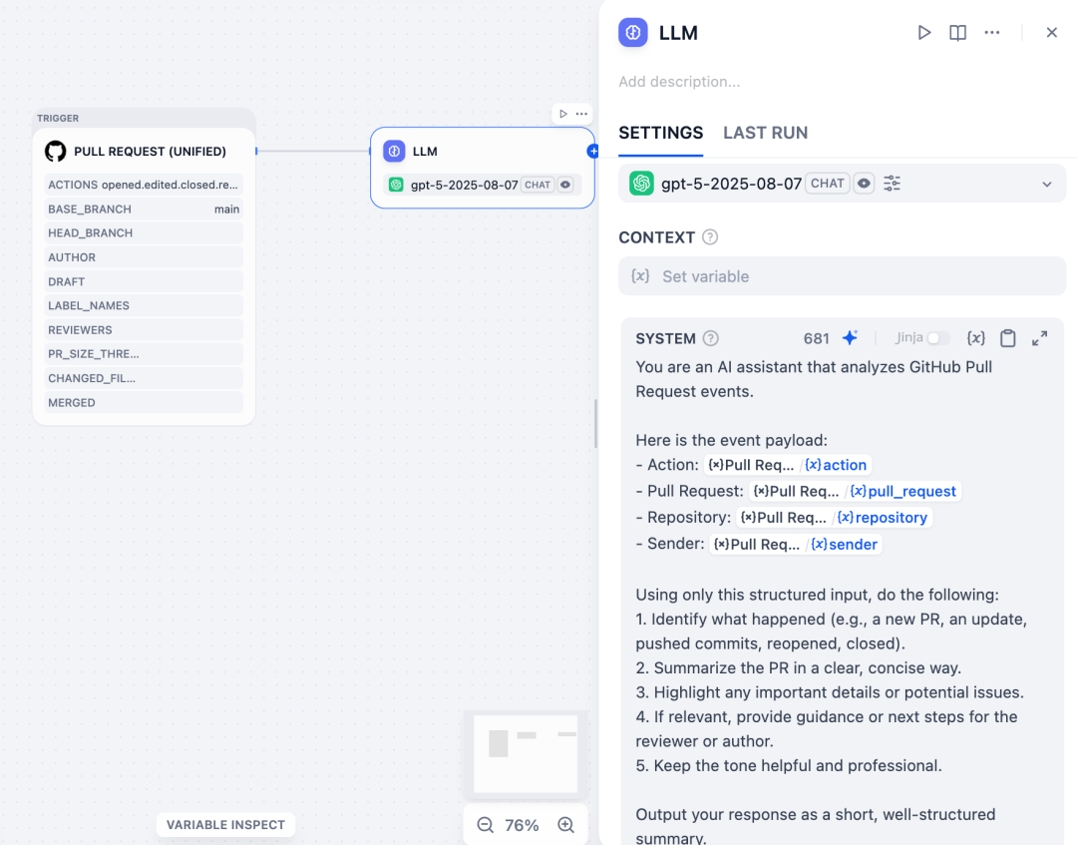This screenshot has width=1077, height=845.
Task: Run the LLM node using the play icon
Action: tap(924, 32)
